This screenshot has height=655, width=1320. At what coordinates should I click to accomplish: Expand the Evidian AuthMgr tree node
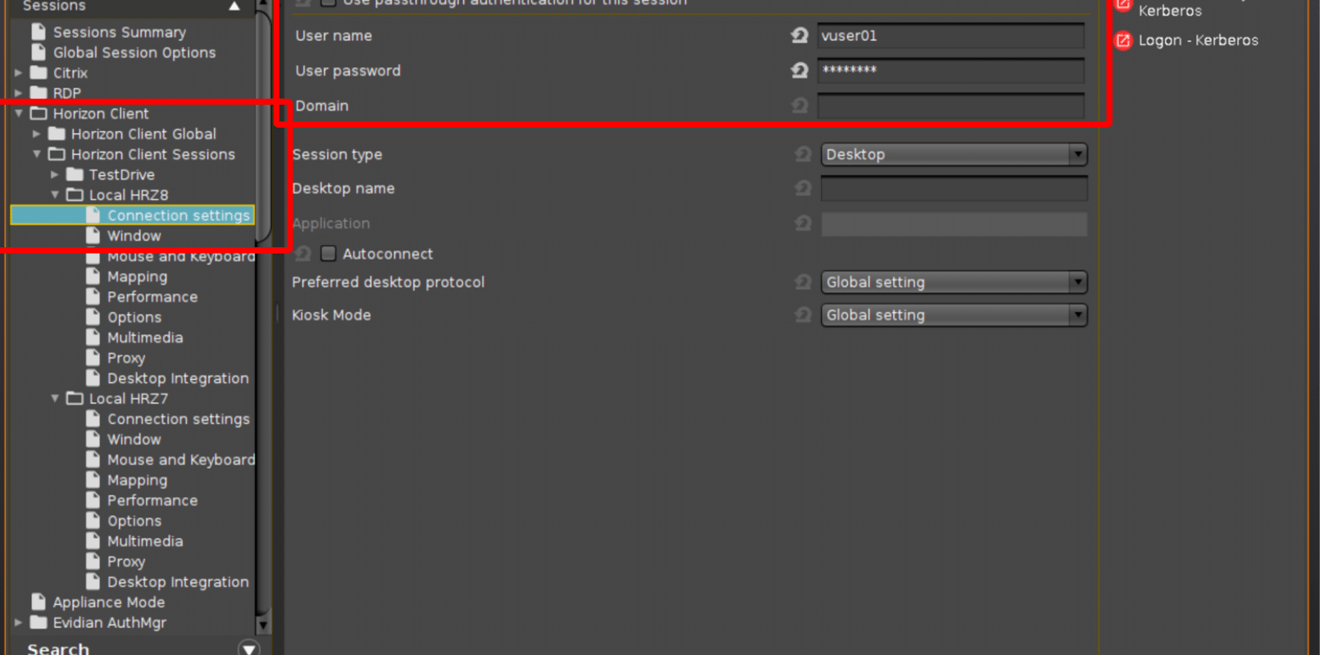tap(19, 622)
